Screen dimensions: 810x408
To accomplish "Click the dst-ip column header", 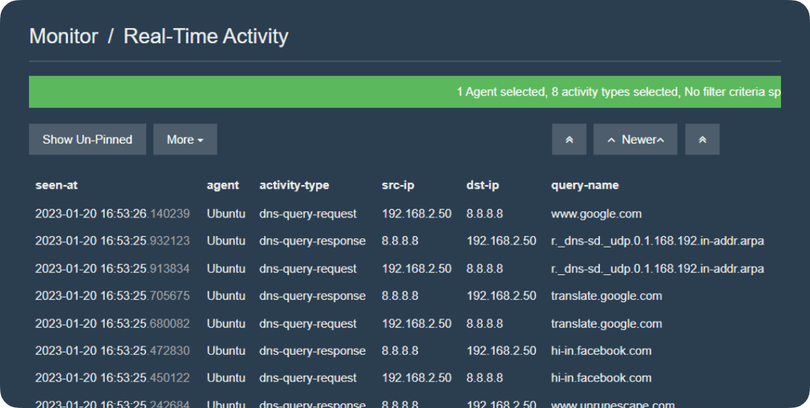I will (483, 186).
